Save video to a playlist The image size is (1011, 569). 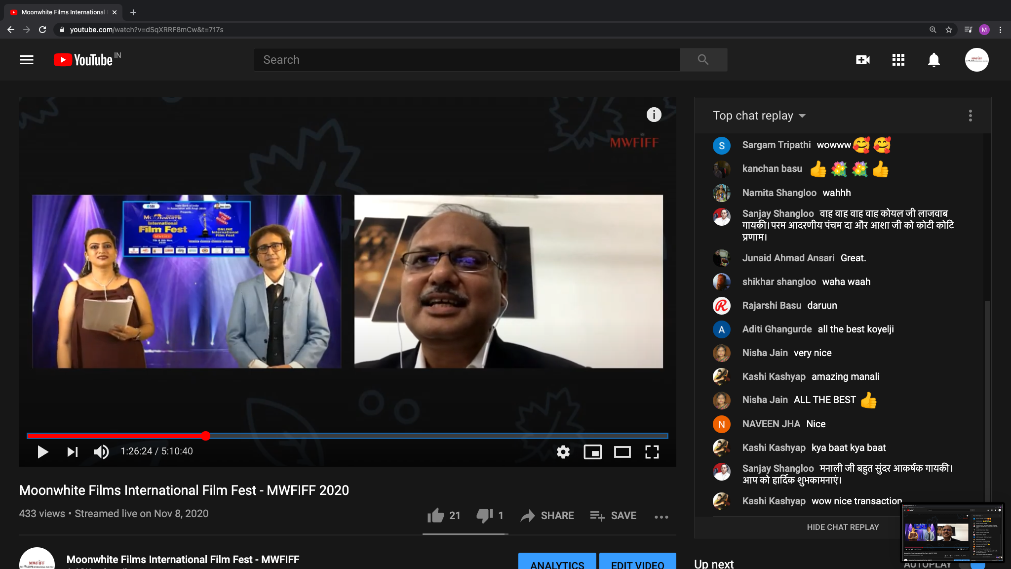point(613,515)
